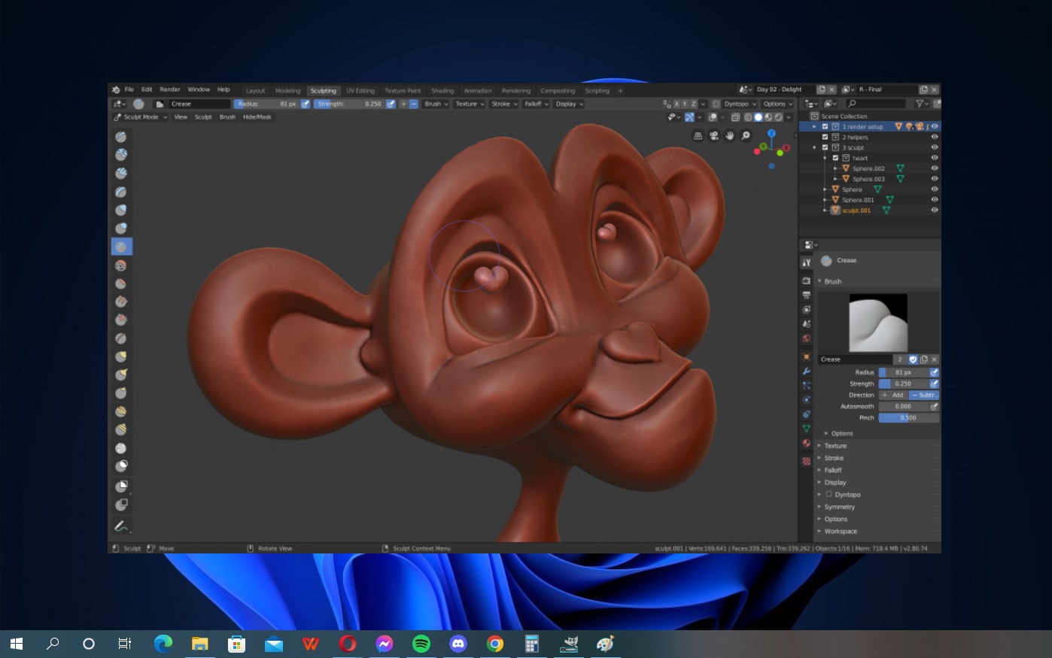Viewport: 1052px width, 658px height.
Task: Open the Texture properties tab (checker icon)
Action: coord(807,461)
